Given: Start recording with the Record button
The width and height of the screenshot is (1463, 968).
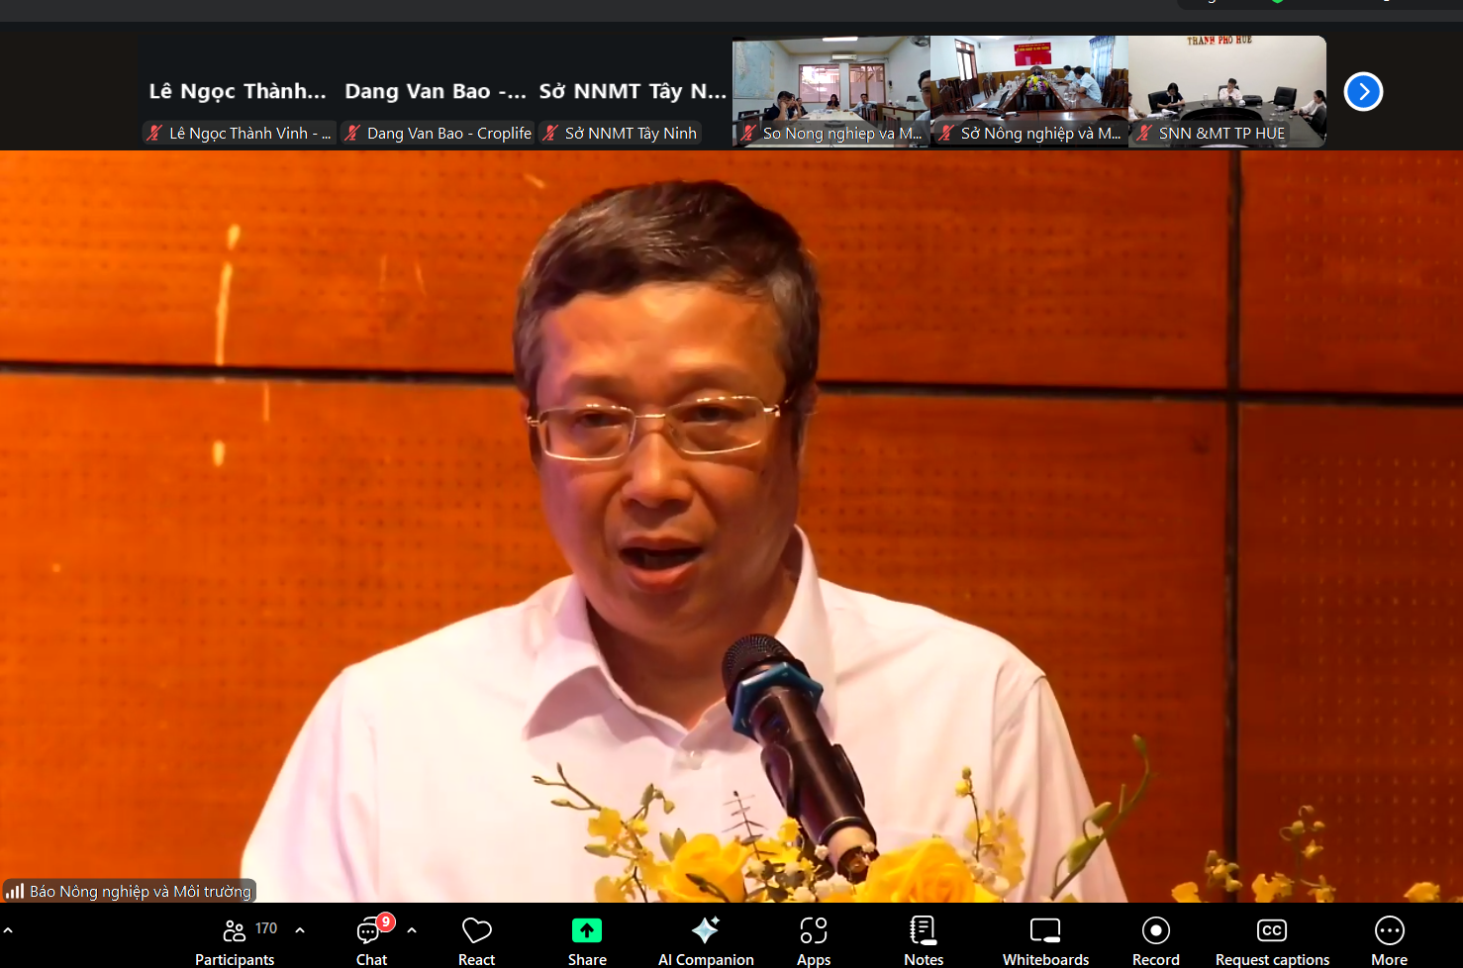Looking at the screenshot, I should tap(1155, 940).
